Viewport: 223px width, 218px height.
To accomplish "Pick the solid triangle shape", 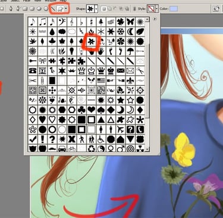I will pyautogui.click(x=101, y=120).
